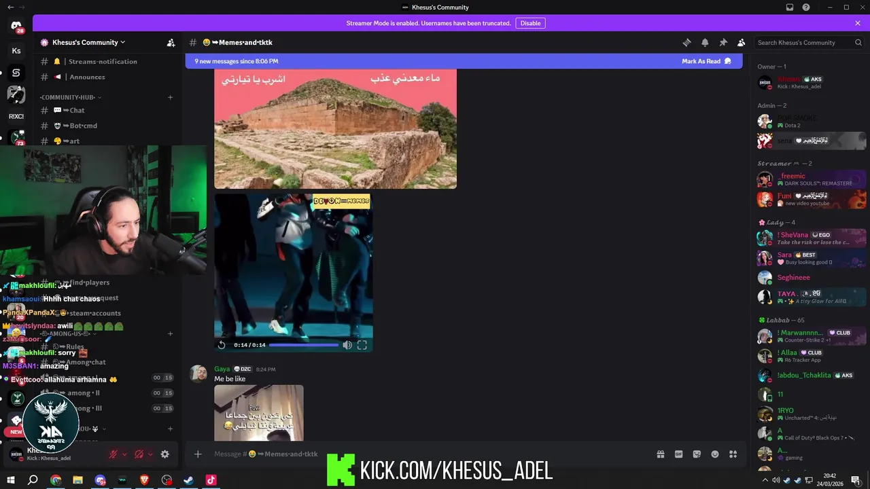The height and width of the screenshot is (489, 870).
Task: Click username Gaya on the message
Action: 222,369
